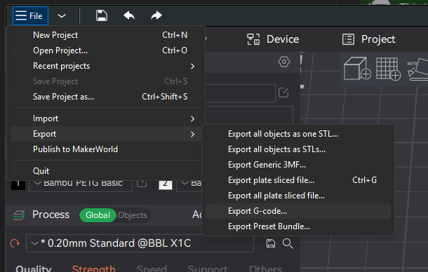Open printer settings gear icon

tap(284, 62)
